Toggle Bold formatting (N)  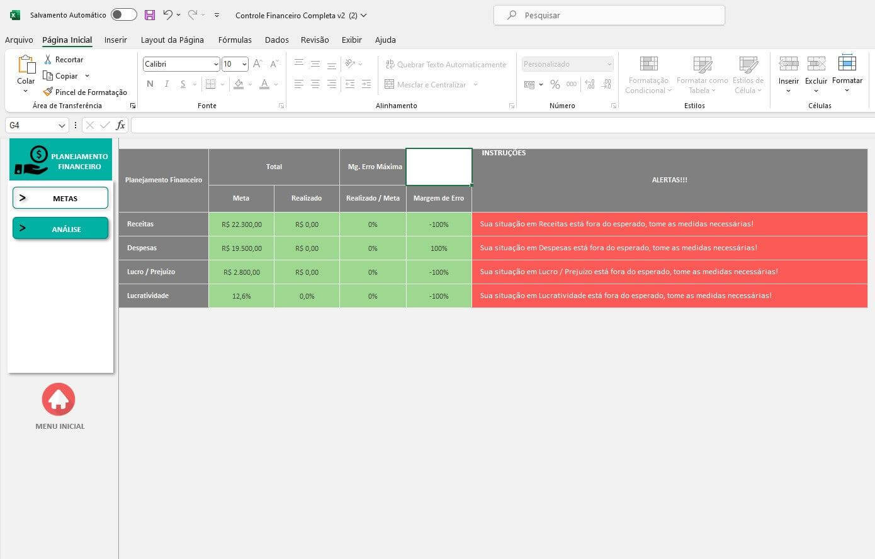(x=150, y=84)
